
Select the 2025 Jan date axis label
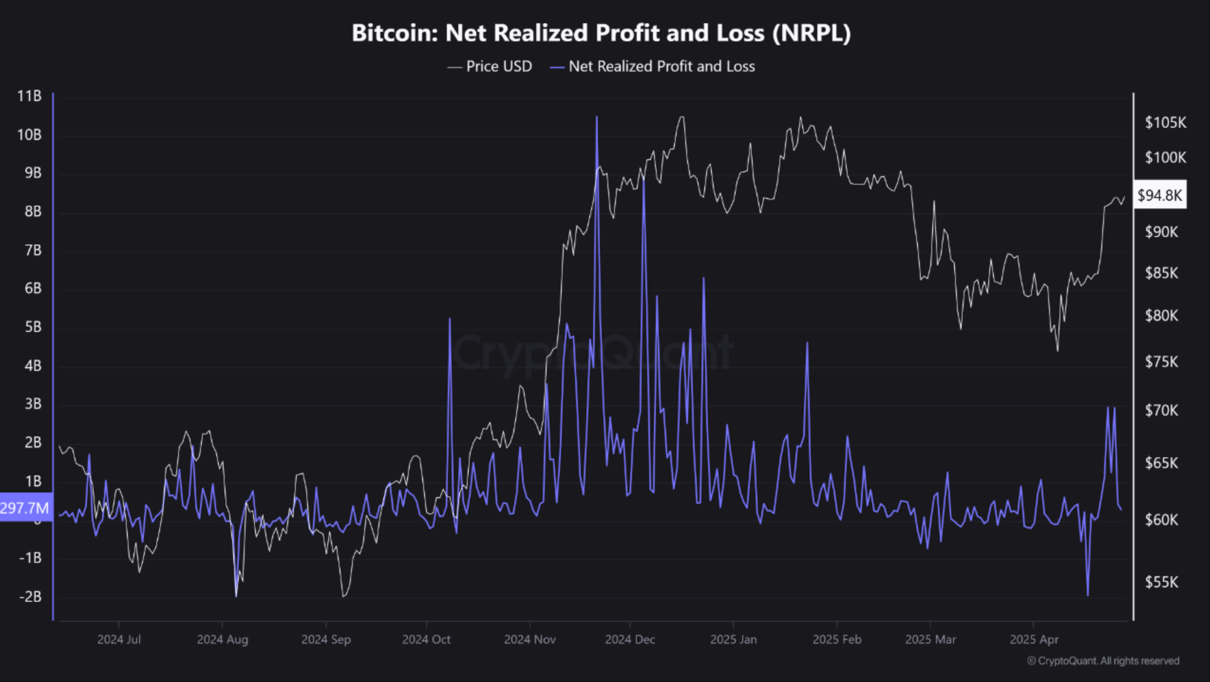pyautogui.click(x=733, y=639)
